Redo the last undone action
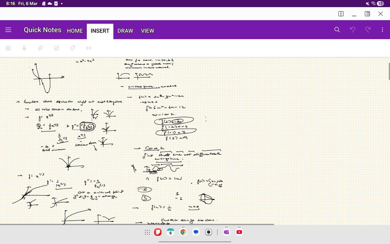The height and width of the screenshot is (244, 390). pos(368,30)
